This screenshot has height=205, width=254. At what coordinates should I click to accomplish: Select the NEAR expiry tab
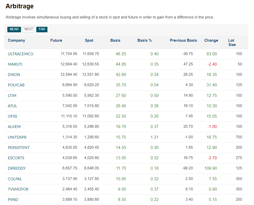point(14,29)
